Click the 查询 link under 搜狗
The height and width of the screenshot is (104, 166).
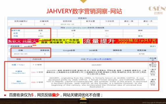[140, 36]
